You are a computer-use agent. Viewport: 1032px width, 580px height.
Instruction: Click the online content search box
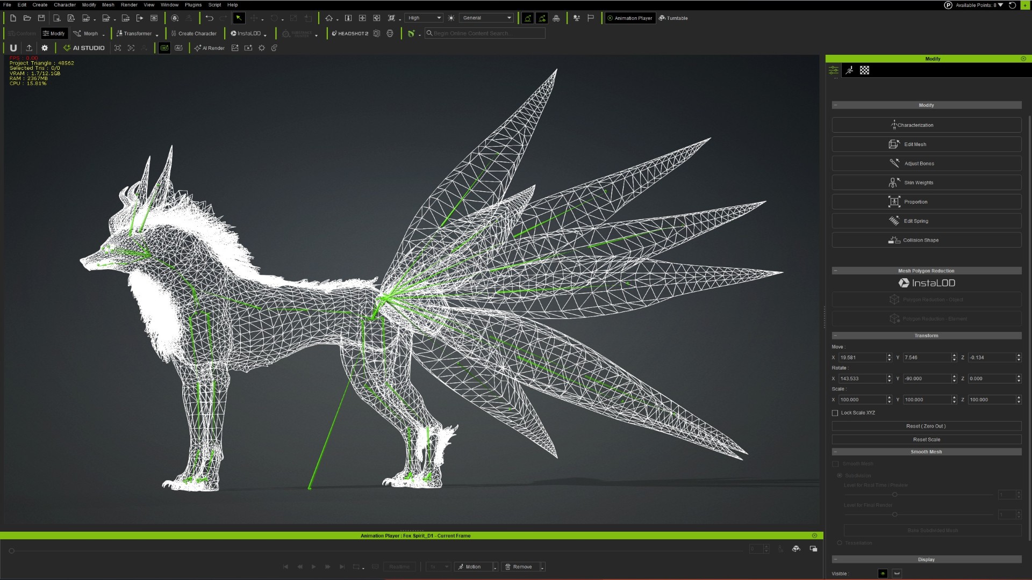tap(485, 33)
